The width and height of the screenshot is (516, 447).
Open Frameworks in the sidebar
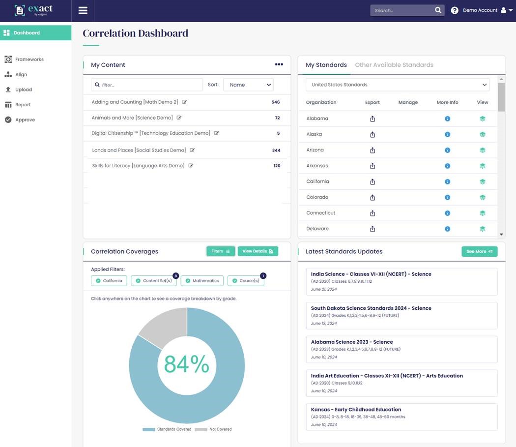pyautogui.click(x=25, y=60)
